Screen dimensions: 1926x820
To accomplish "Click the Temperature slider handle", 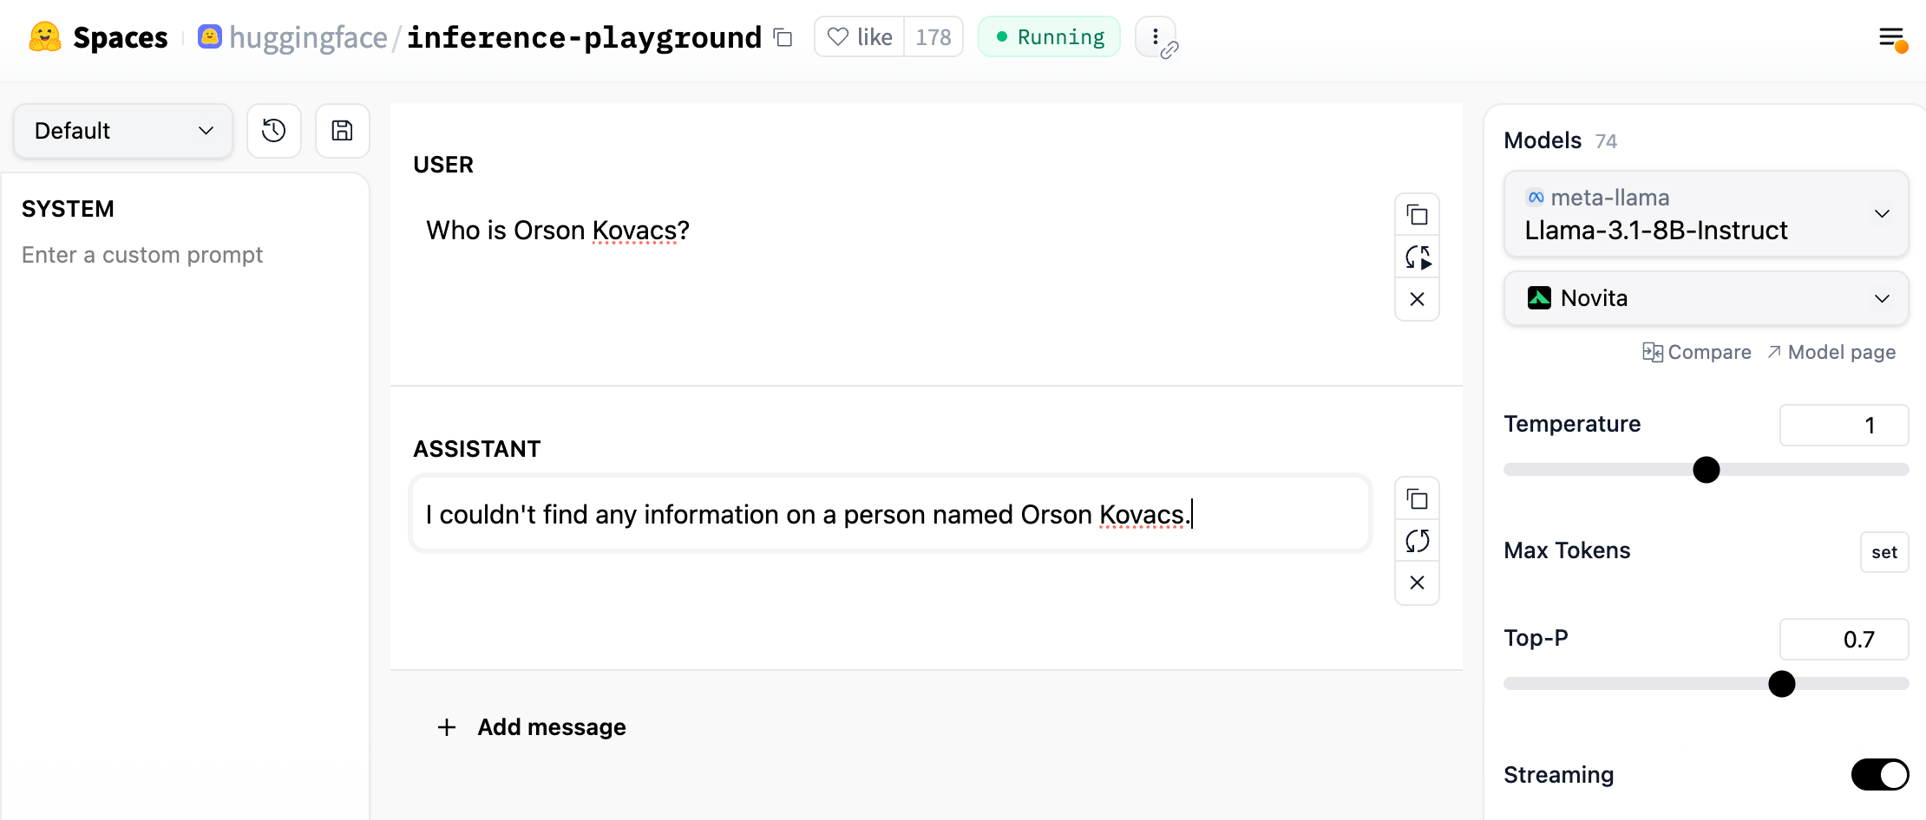I will coord(1706,470).
